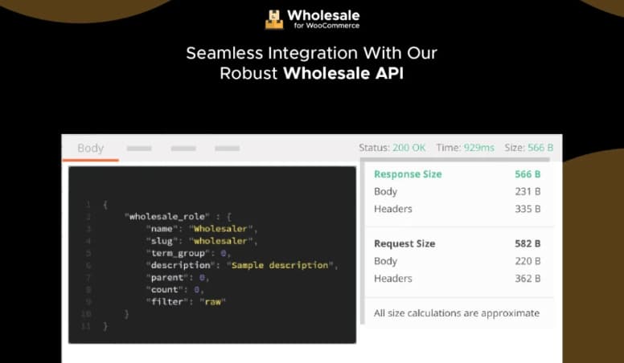This screenshot has width=624, height=363.
Task: Click "All size calculations are approximate" note
Action: [x=457, y=313]
